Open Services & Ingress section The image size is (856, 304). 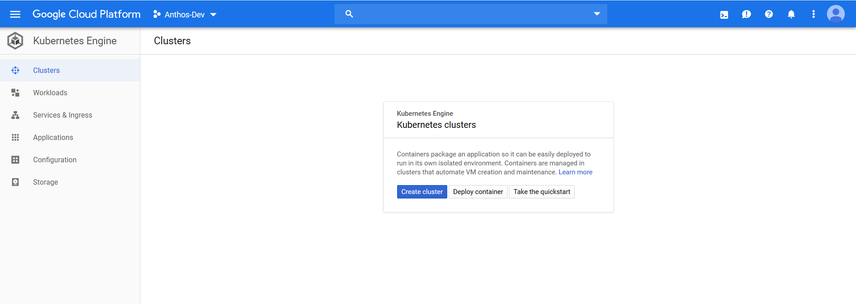tap(70, 115)
